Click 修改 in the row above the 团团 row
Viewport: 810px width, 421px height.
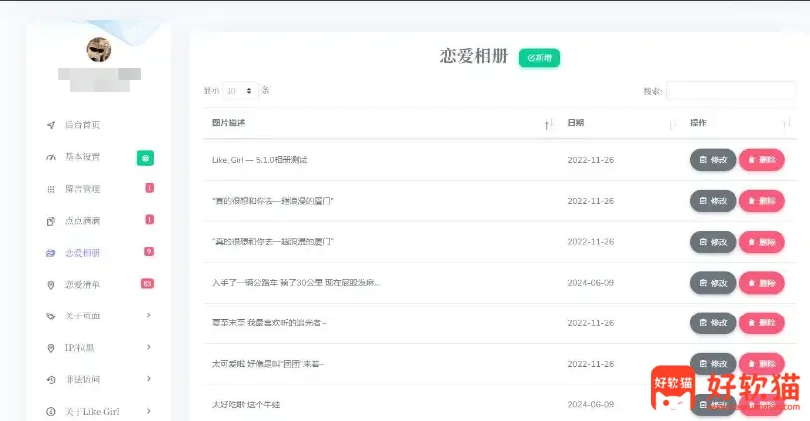click(713, 323)
